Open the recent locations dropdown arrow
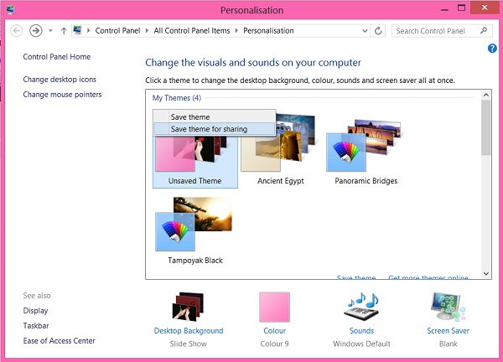 coord(50,31)
